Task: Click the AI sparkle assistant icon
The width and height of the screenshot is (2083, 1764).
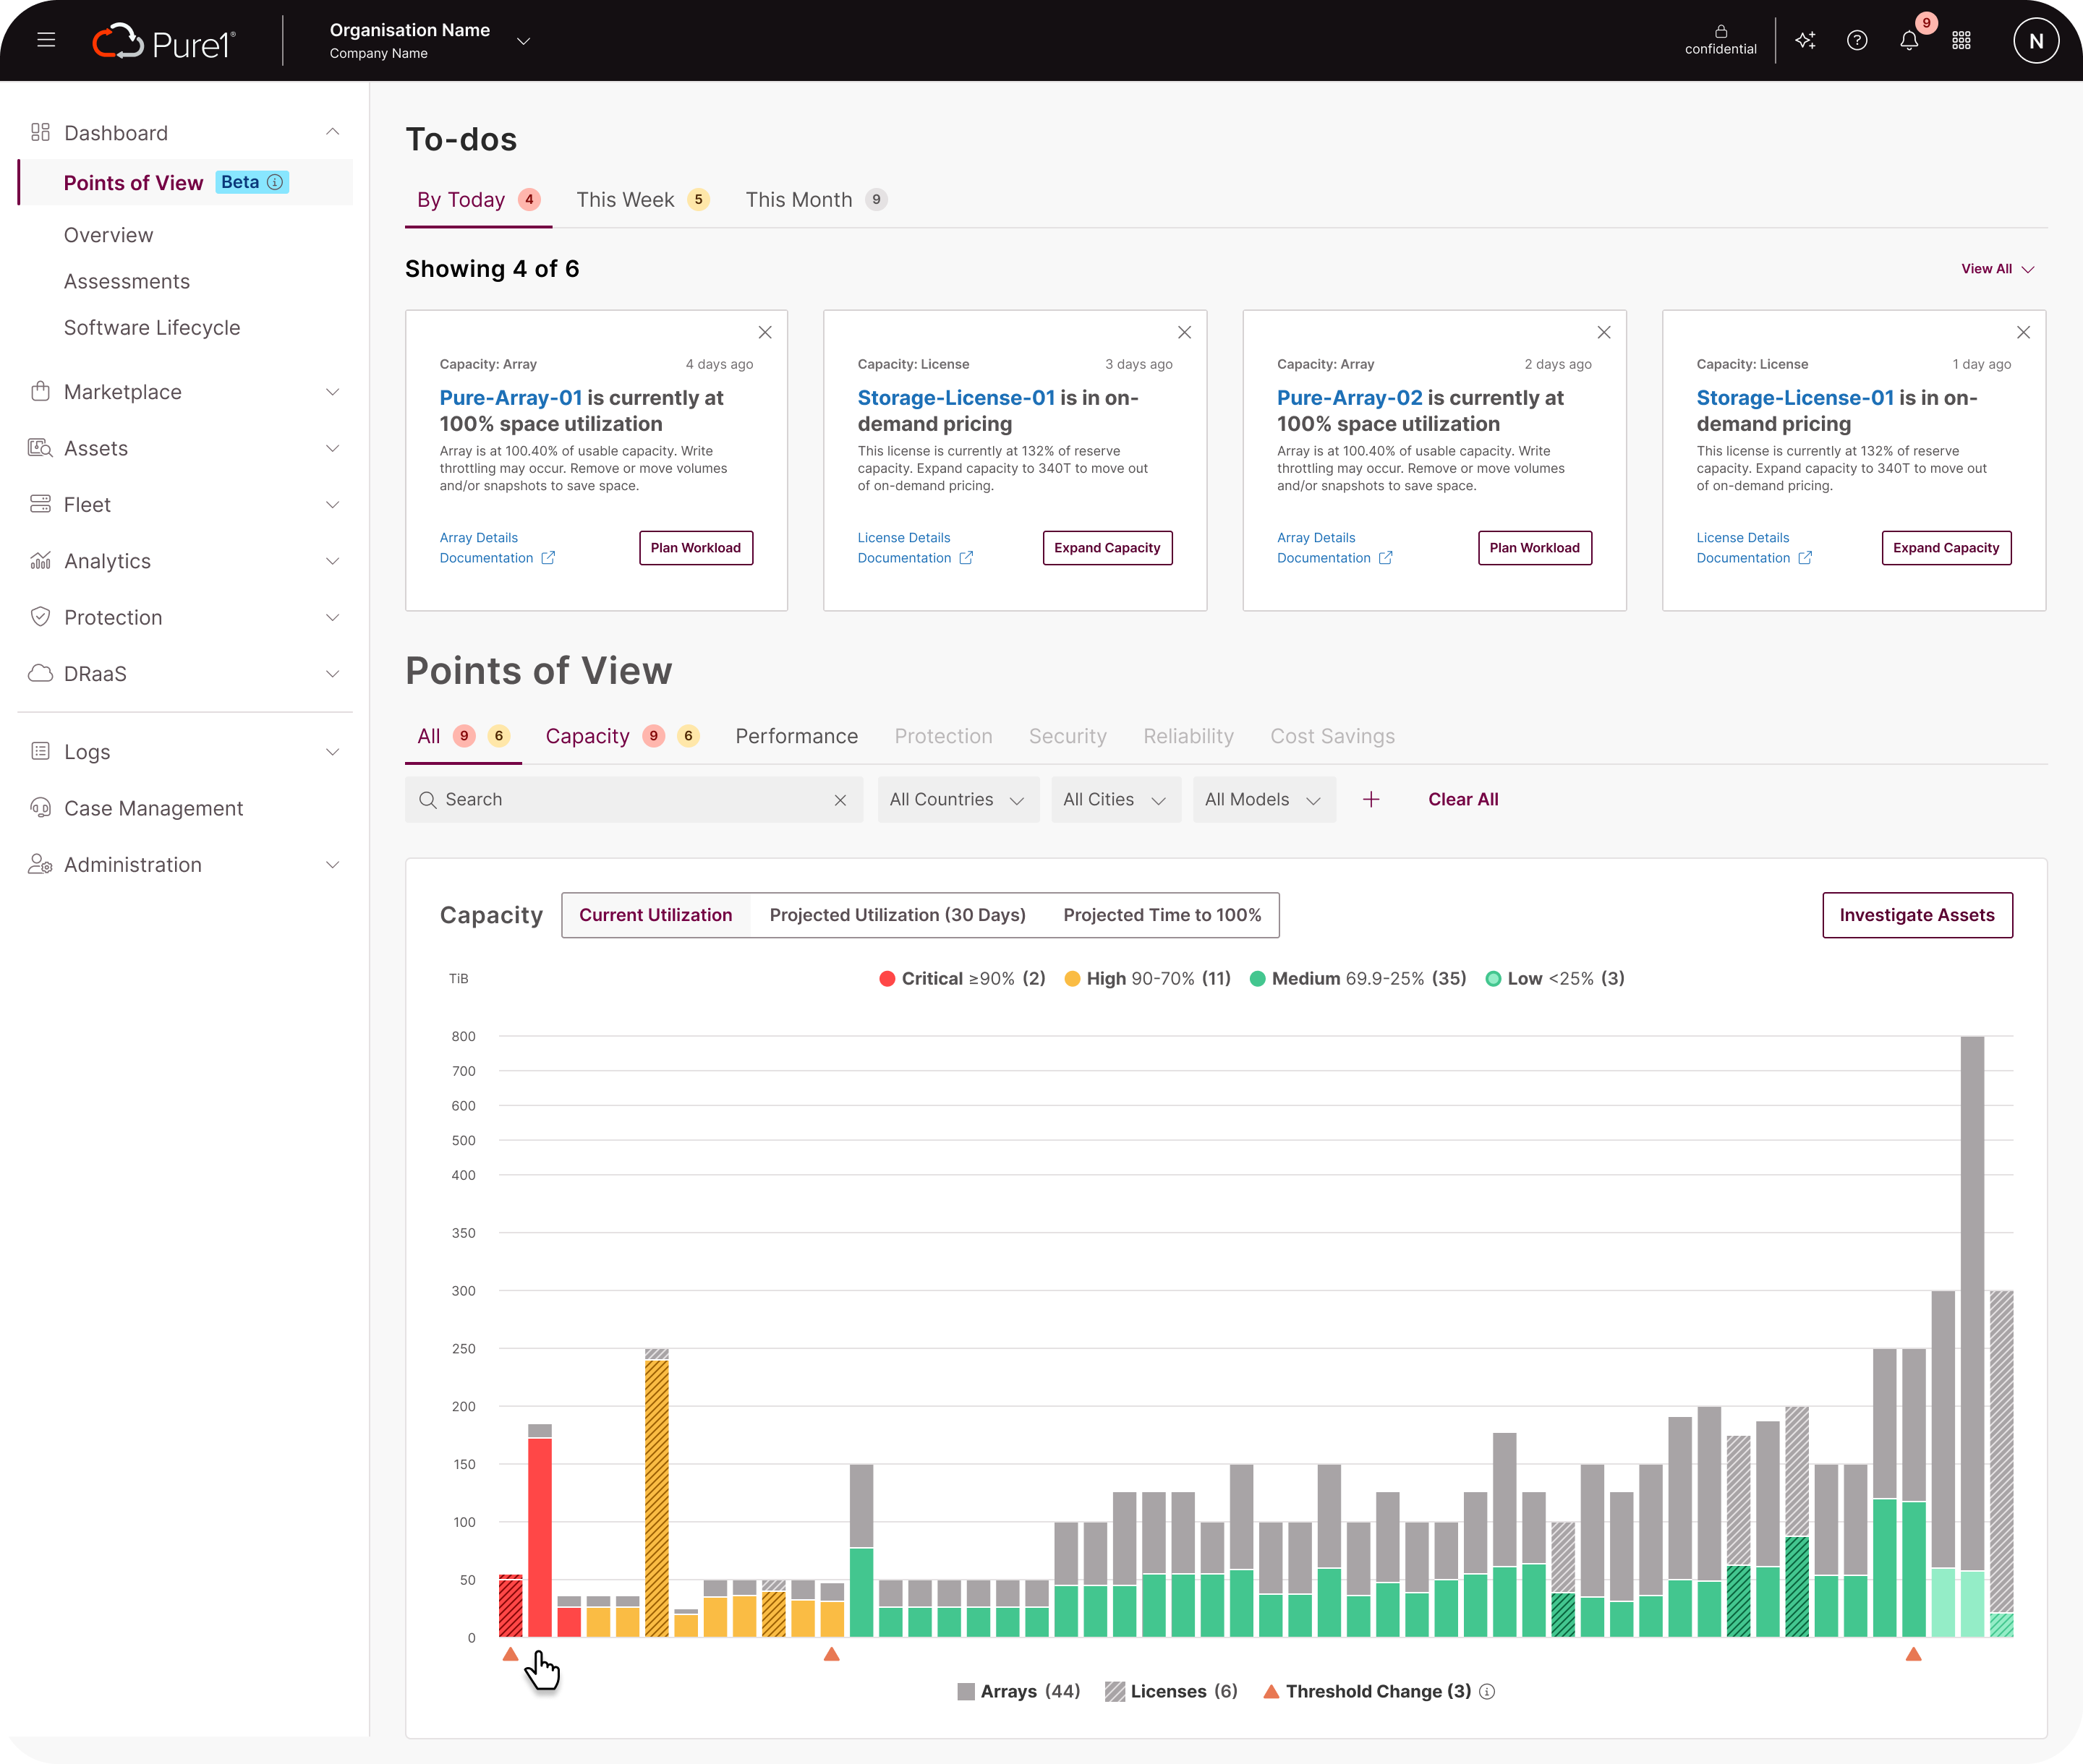Action: point(1805,41)
